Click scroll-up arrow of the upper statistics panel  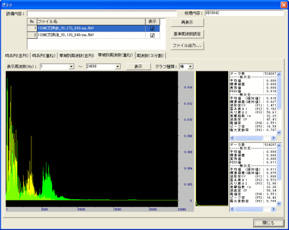279,74
